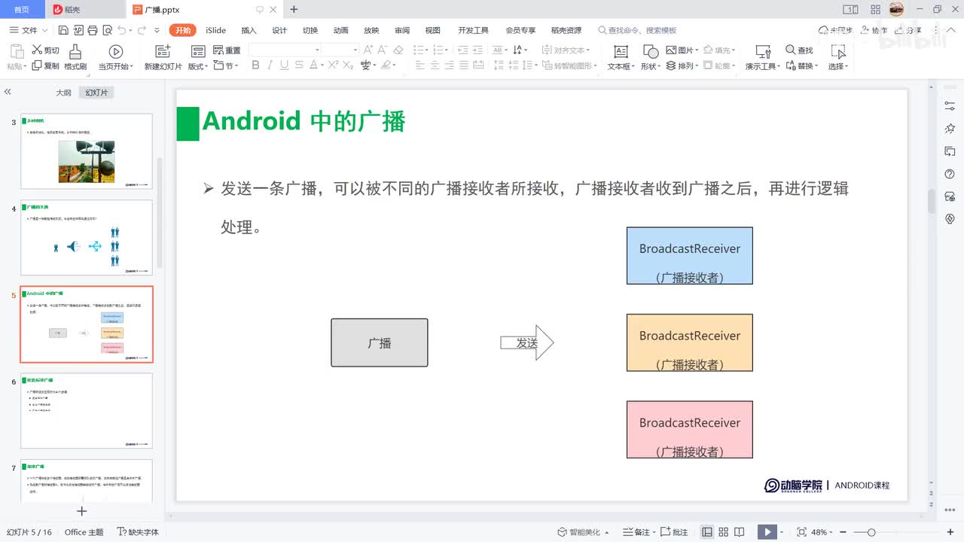This screenshot has width=964, height=542.
Task: Toggle italic formatting
Action: pos(270,65)
